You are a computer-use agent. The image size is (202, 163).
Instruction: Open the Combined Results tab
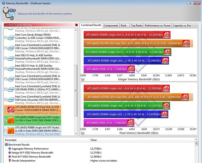(91, 25)
